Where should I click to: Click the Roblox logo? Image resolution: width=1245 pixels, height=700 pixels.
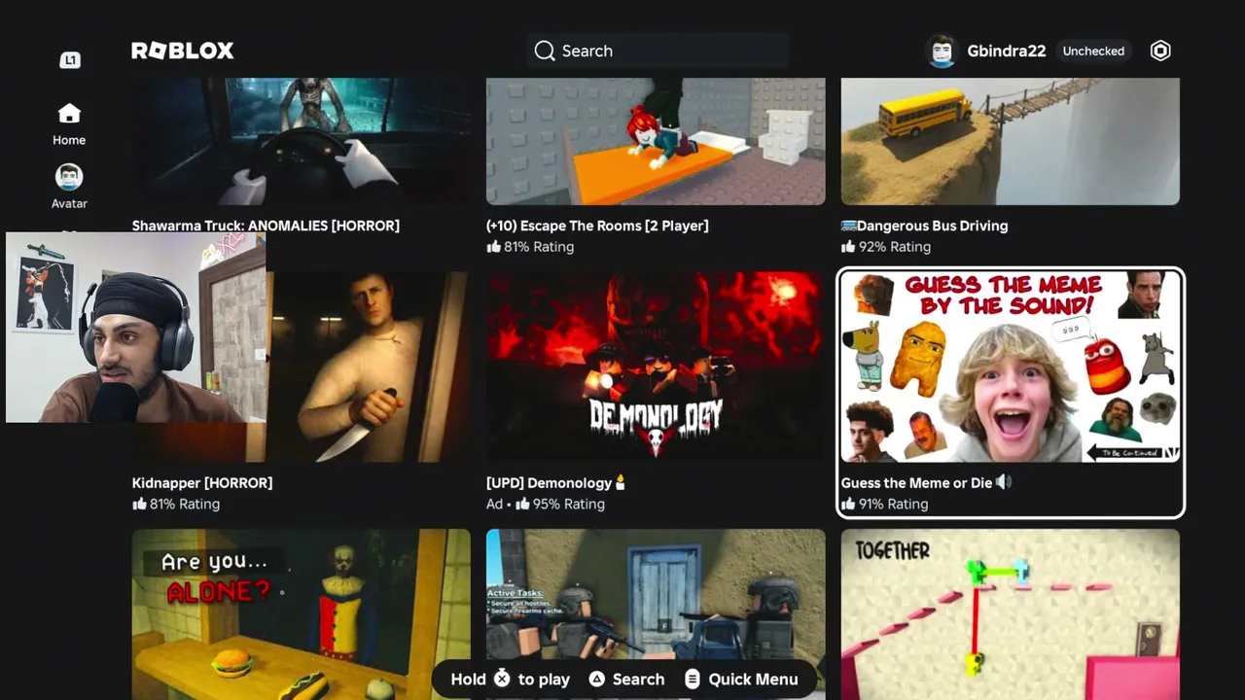point(183,51)
